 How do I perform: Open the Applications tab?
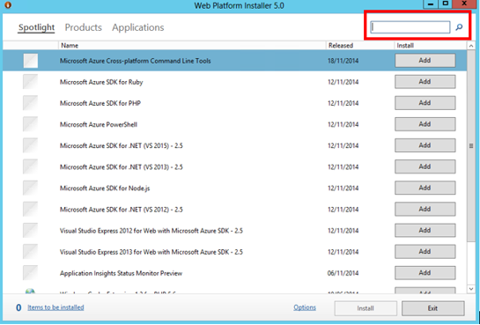click(x=138, y=27)
